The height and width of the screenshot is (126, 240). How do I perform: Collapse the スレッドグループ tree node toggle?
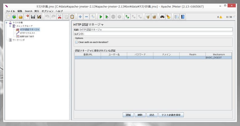click(x=10, y=26)
